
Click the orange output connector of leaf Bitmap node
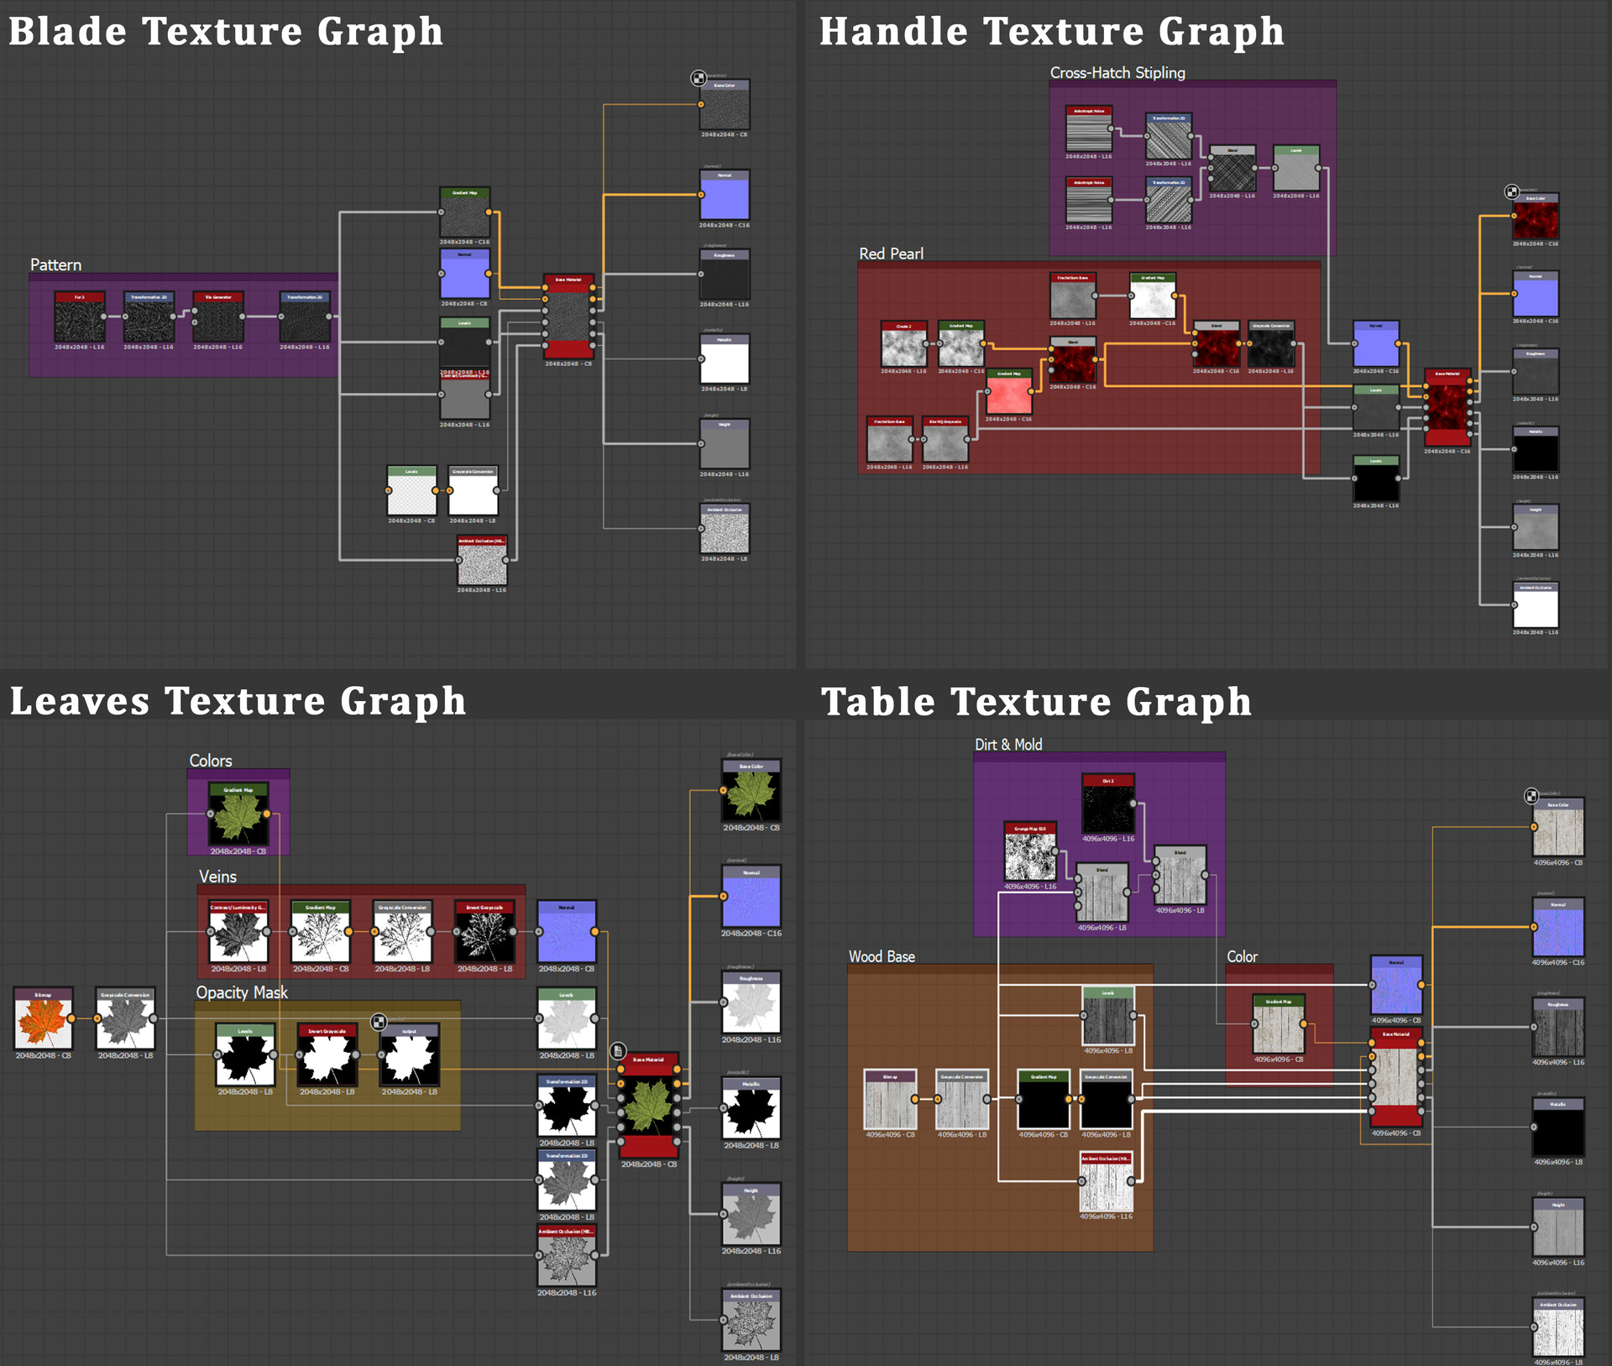(x=71, y=1018)
